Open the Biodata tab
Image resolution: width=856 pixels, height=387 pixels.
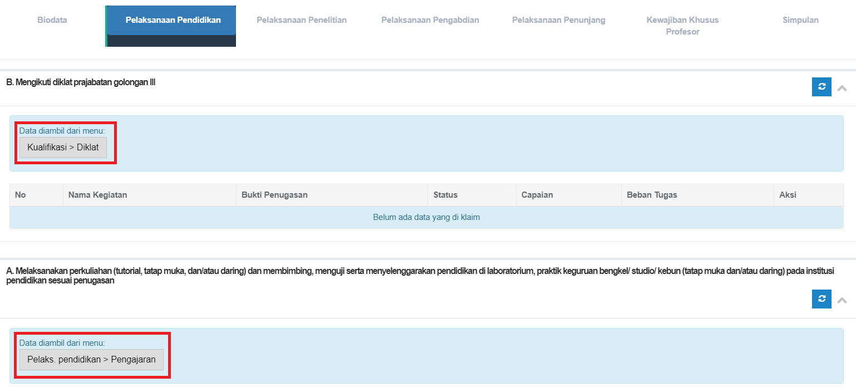(x=52, y=20)
